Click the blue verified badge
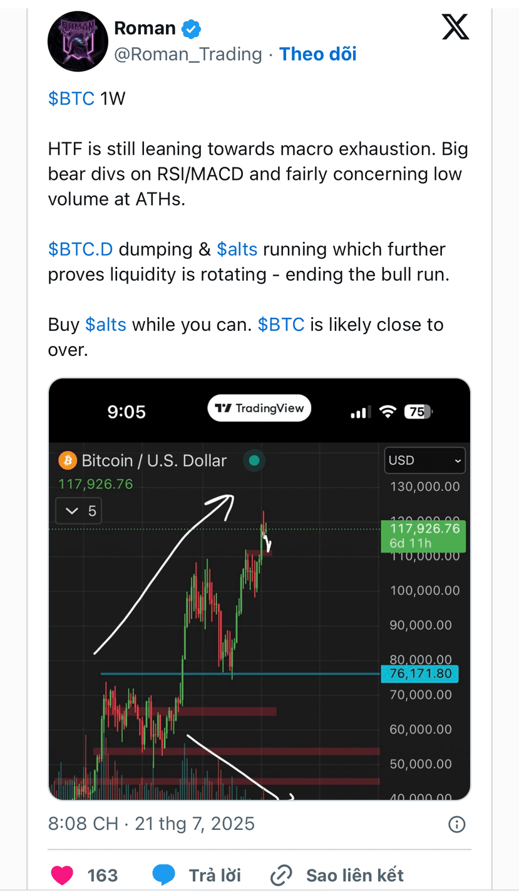519x892 pixels. pyautogui.click(x=191, y=28)
